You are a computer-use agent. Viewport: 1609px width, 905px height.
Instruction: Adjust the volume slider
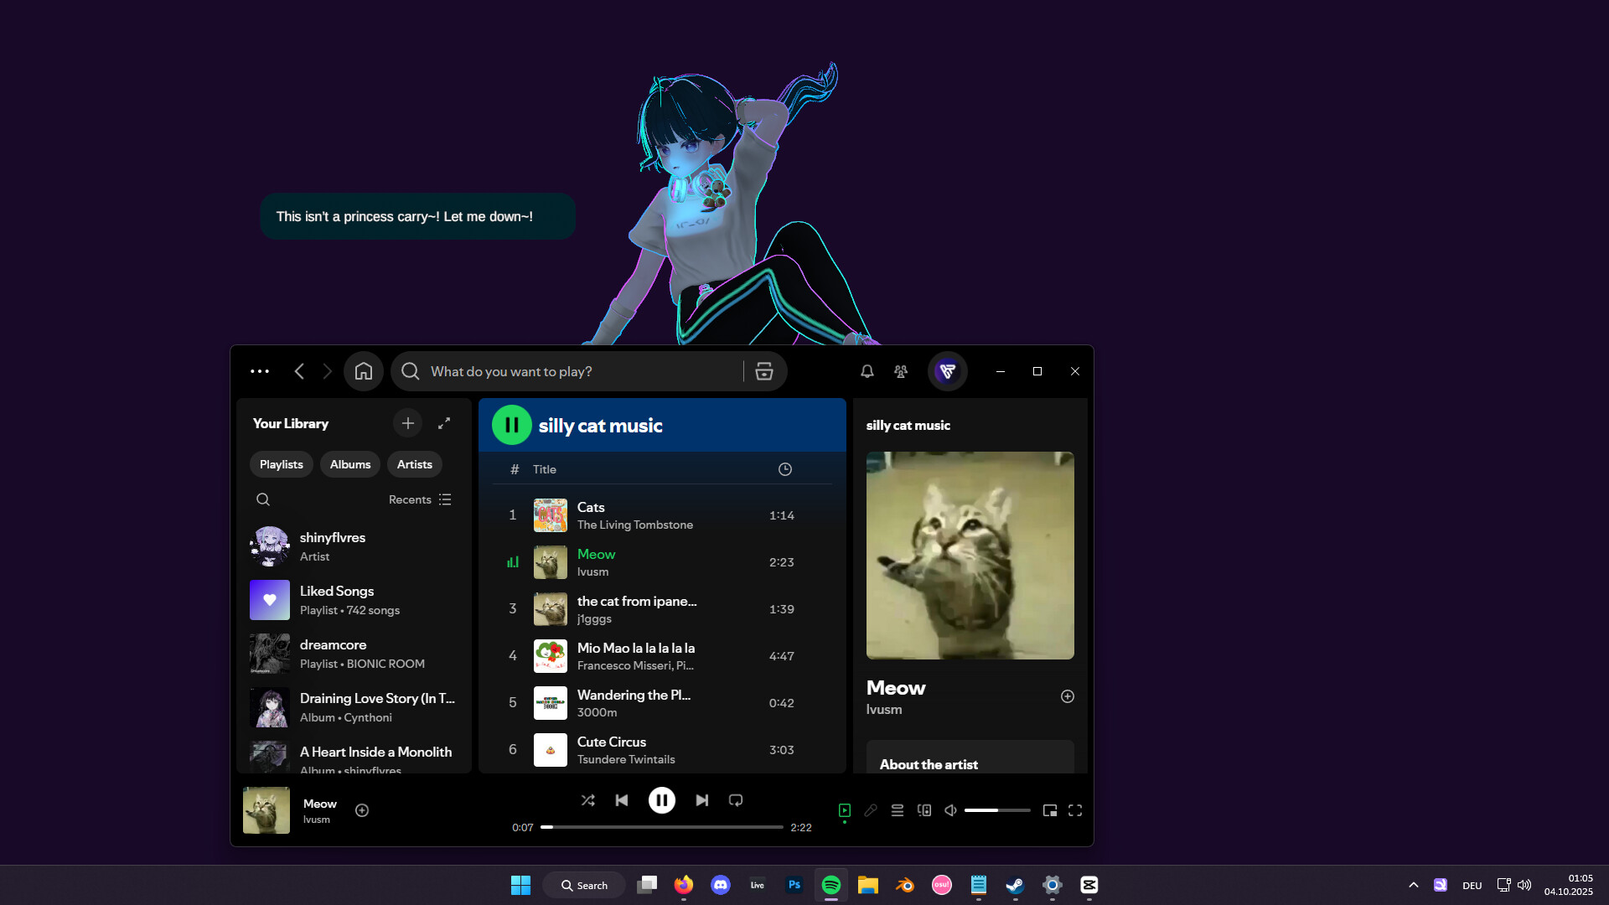tap(997, 810)
